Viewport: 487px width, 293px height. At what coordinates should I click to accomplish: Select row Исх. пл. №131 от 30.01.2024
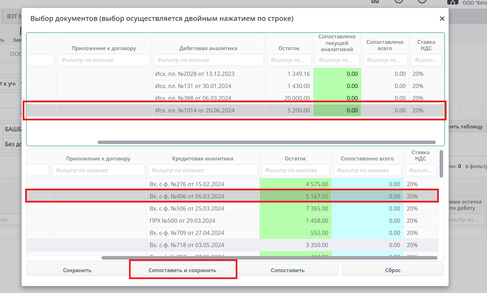click(193, 86)
